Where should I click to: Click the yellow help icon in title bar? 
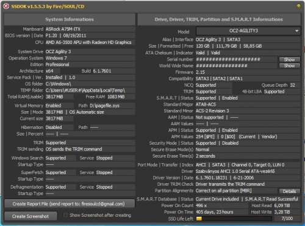(298, 6)
